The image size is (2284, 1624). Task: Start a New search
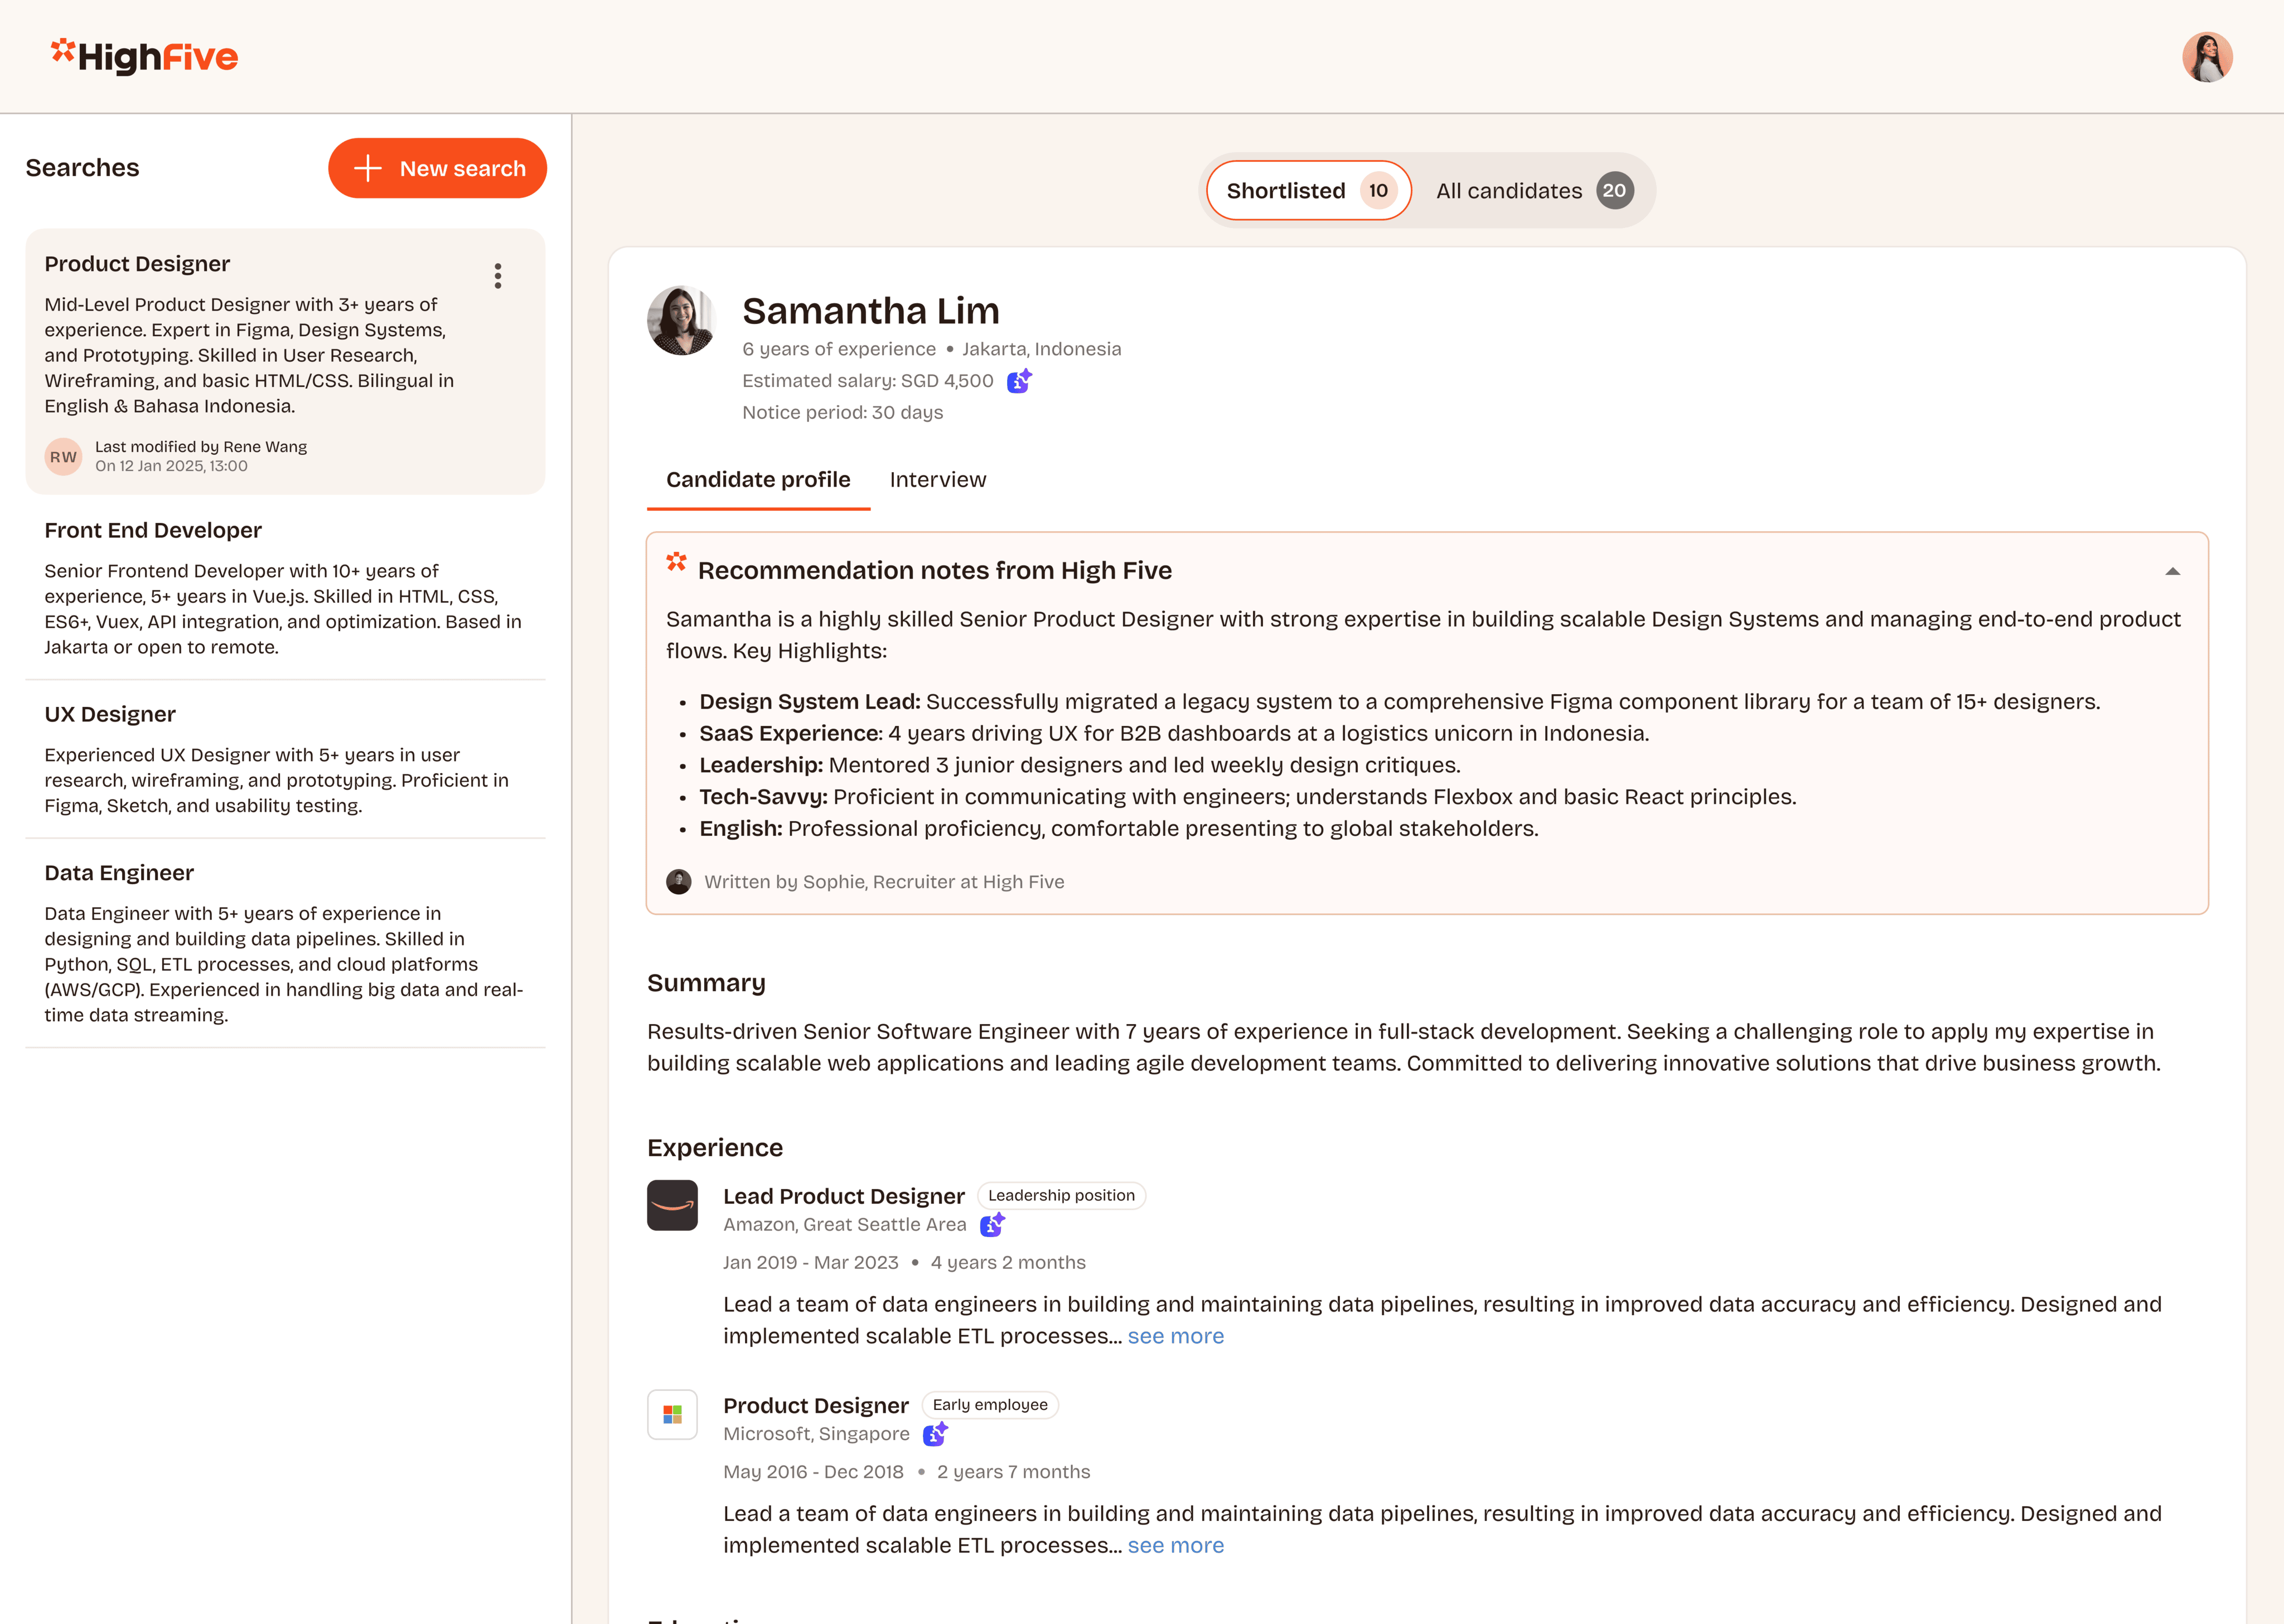[437, 168]
